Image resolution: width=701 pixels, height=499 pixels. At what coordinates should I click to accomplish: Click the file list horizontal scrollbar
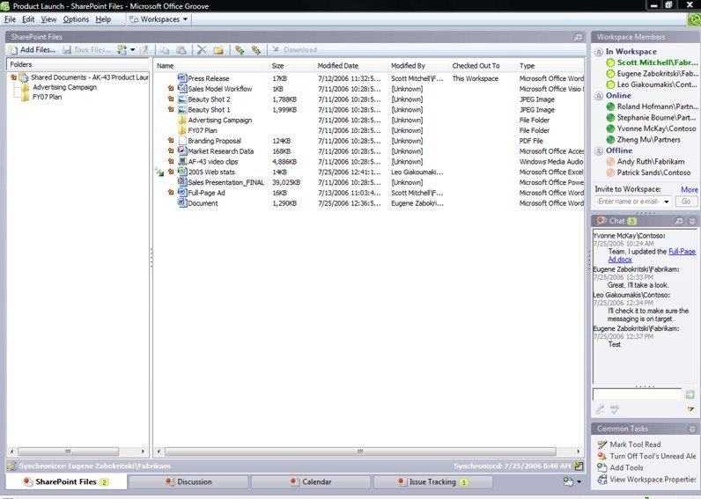click(361, 451)
